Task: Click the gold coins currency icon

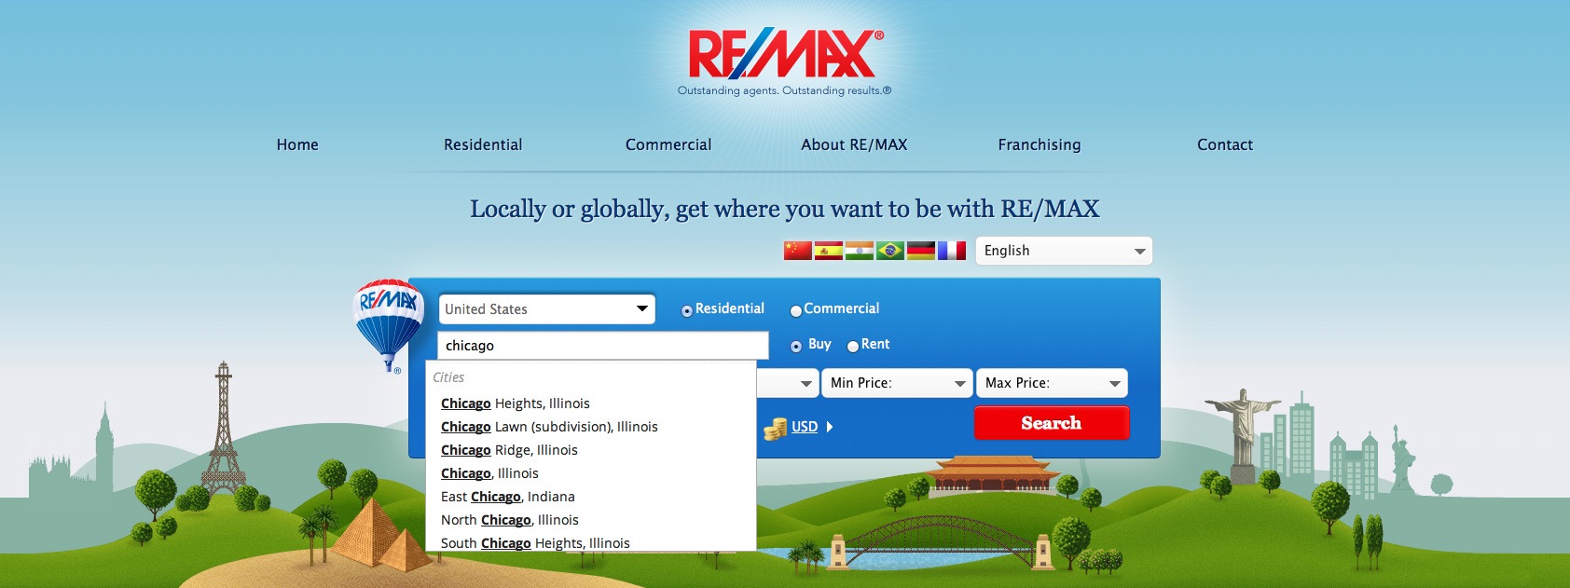Action: [x=775, y=428]
